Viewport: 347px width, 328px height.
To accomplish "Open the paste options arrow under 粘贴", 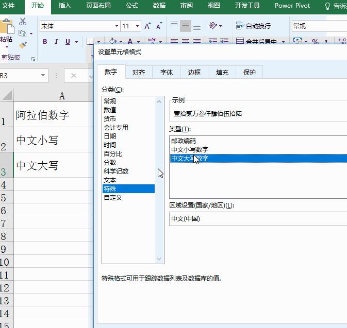I will coord(7,47).
